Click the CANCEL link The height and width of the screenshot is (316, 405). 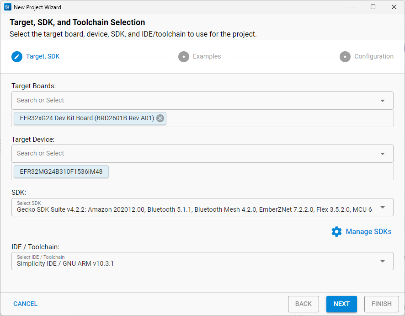pos(25,304)
